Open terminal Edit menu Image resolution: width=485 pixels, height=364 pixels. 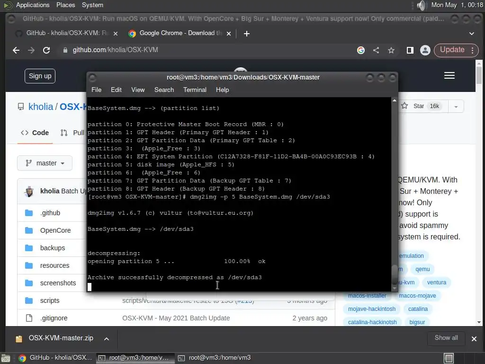coord(116,90)
